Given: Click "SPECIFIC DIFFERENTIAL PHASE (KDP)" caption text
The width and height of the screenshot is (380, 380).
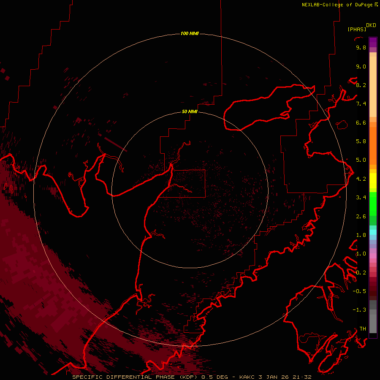Looking at the screenshot, I should [x=135, y=377].
